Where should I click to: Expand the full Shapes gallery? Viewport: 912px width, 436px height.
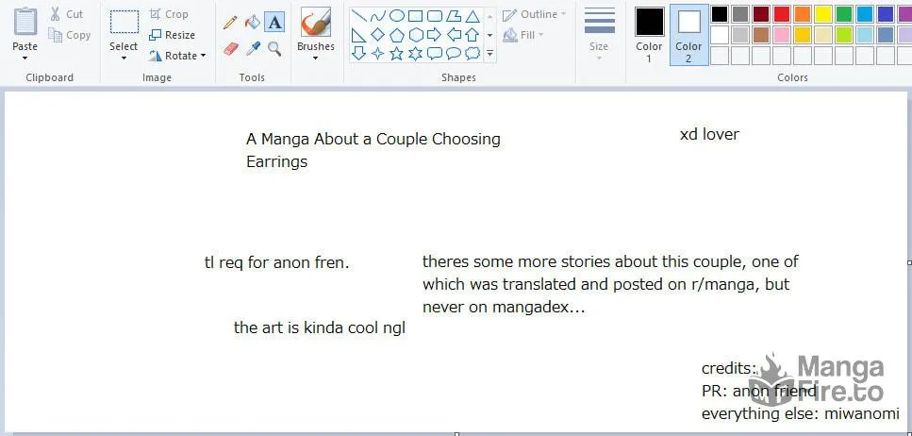[x=489, y=54]
